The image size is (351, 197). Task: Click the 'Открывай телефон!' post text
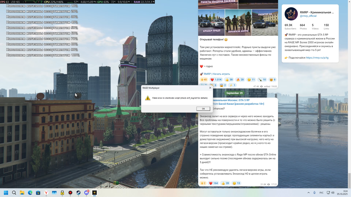[211, 39]
